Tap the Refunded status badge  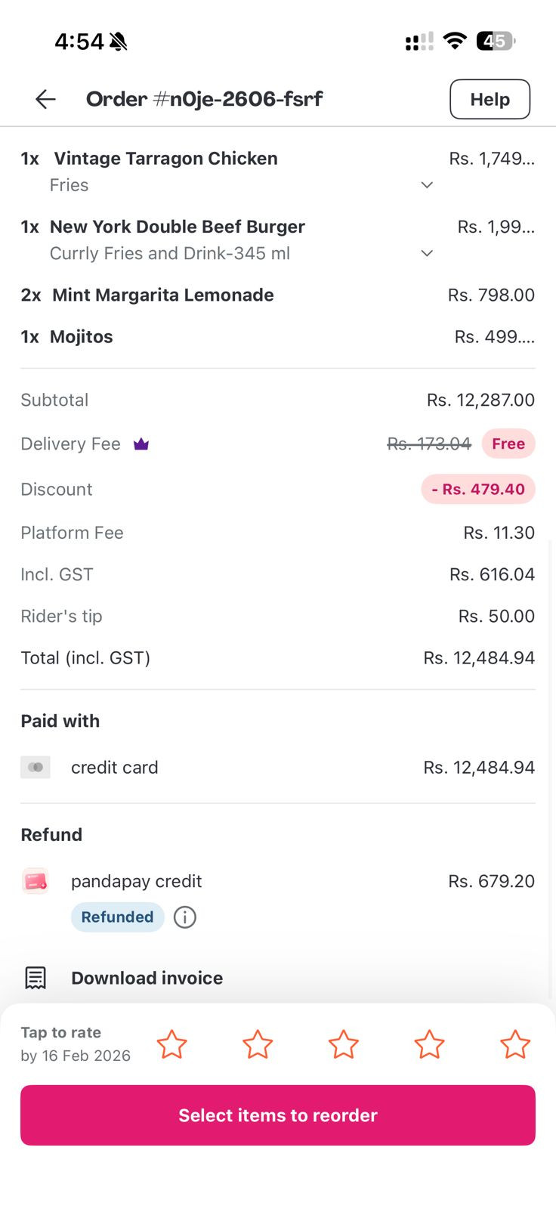point(117,917)
